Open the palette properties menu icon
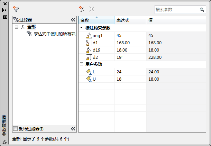Viewport: 211px width, 146px height. point(4,17)
